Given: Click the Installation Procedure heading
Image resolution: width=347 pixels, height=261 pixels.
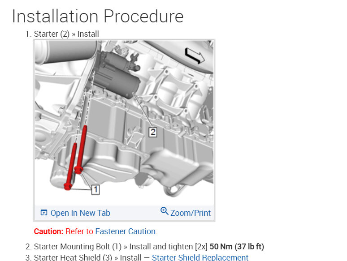Looking at the screenshot, I should 98,17.
